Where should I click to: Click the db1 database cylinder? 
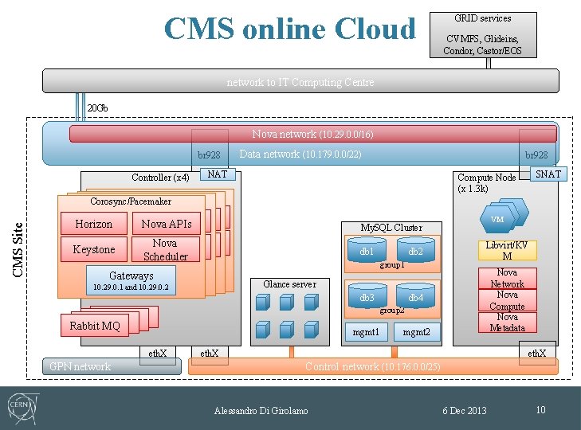367,249
